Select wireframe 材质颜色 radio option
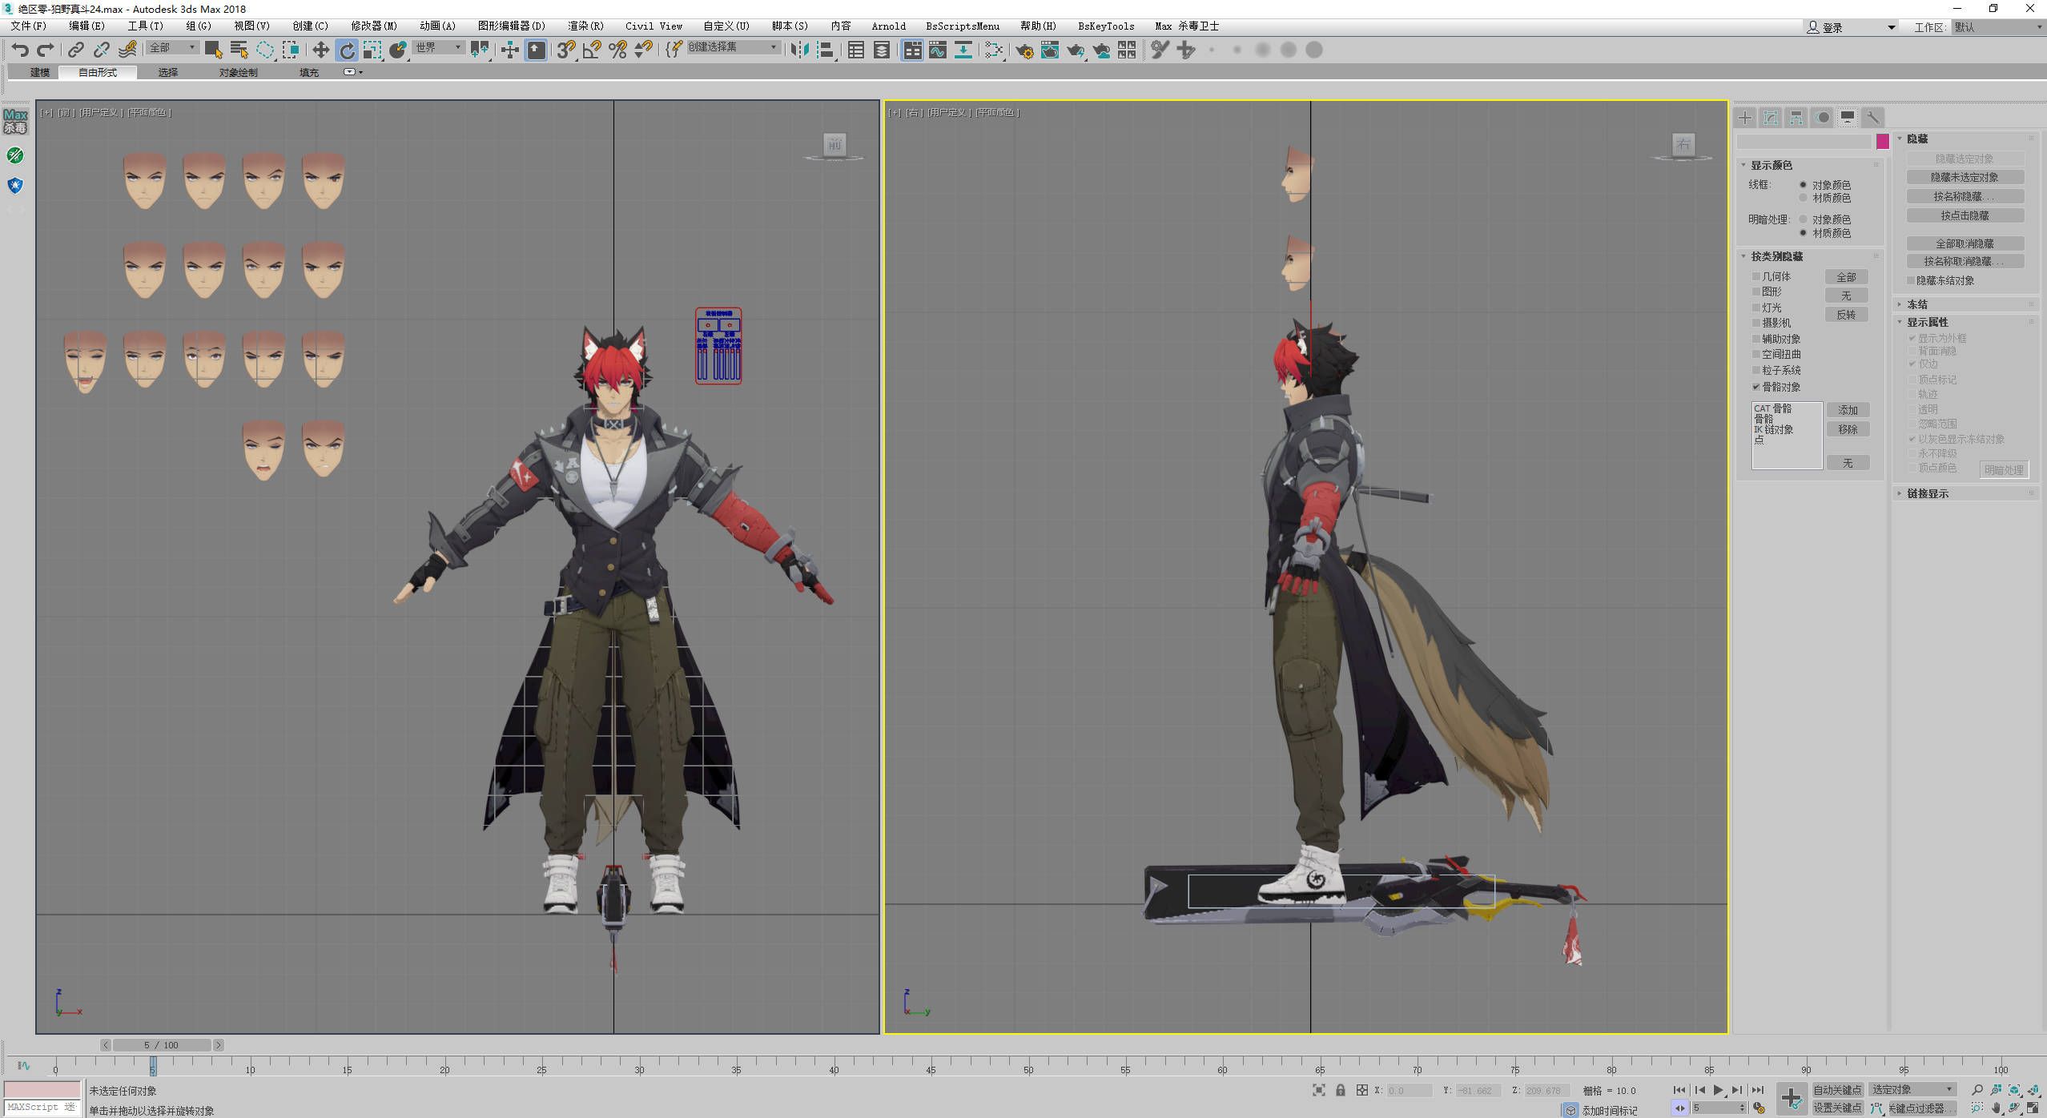Screen dimensions: 2047x1118 coord(1804,198)
